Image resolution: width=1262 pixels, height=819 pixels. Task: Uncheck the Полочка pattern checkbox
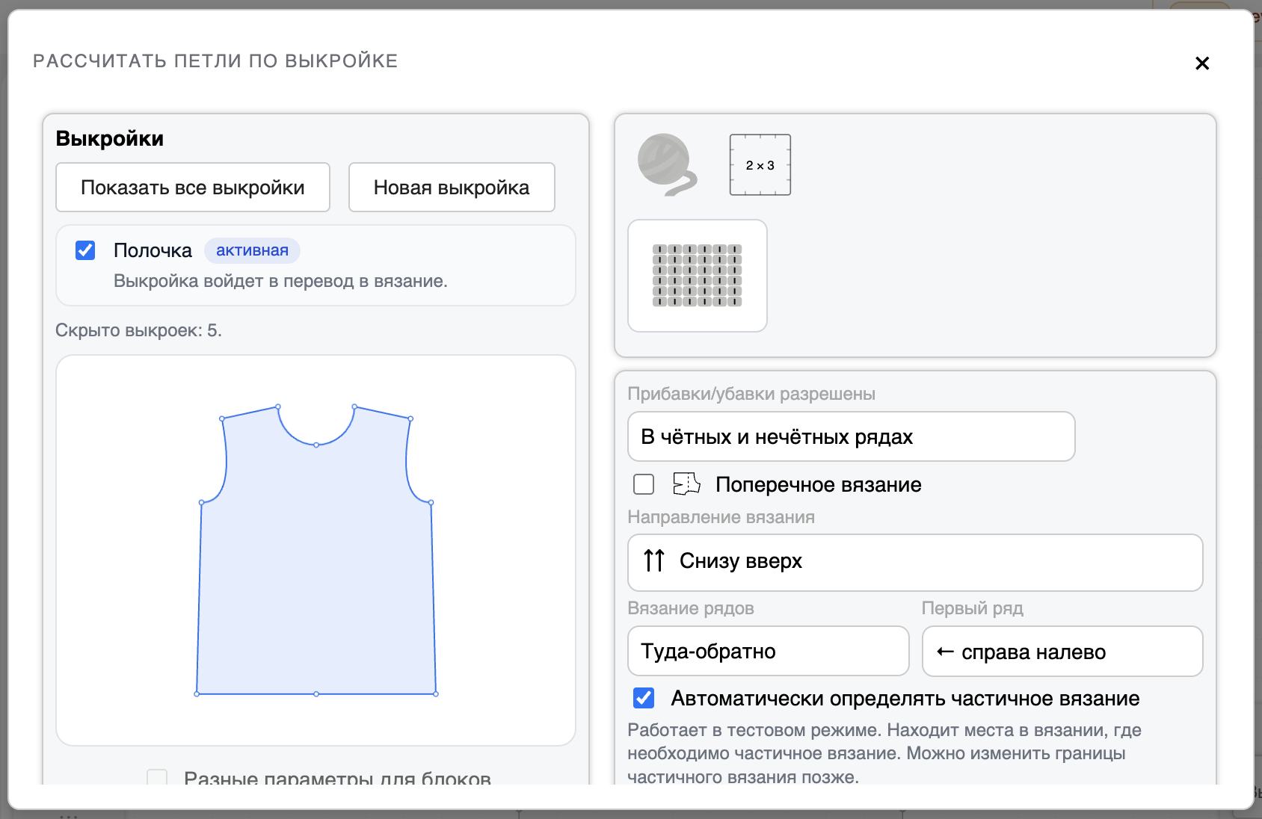coord(85,250)
